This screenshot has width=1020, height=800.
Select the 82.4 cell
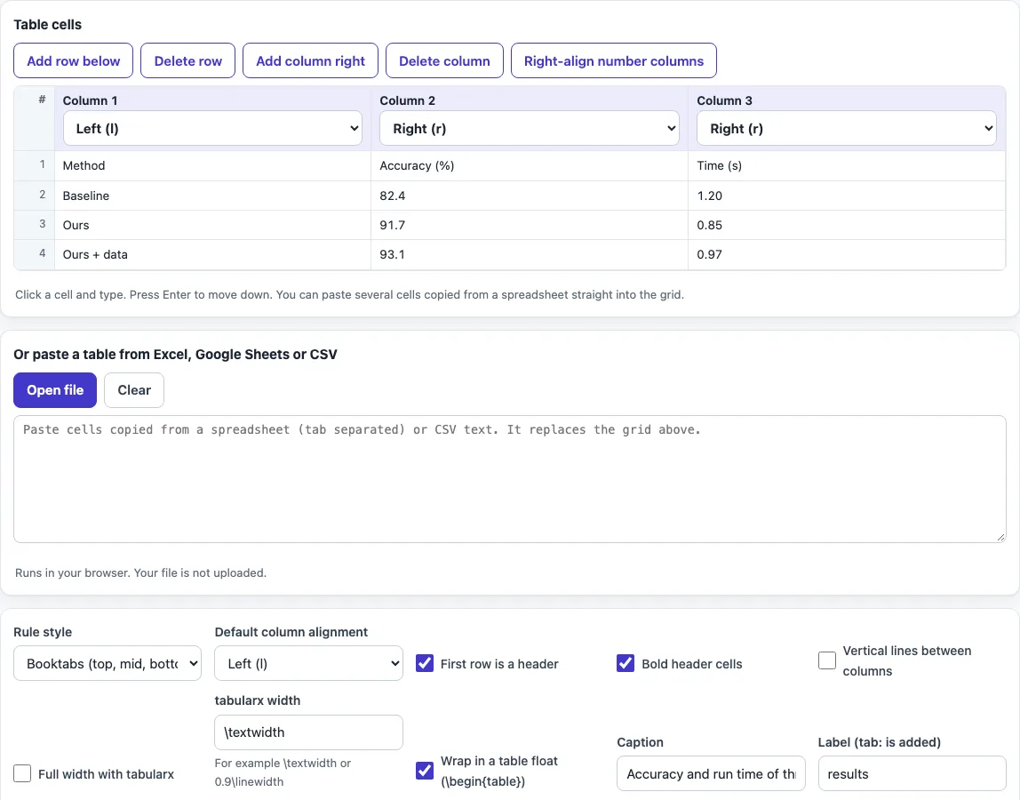coord(530,196)
